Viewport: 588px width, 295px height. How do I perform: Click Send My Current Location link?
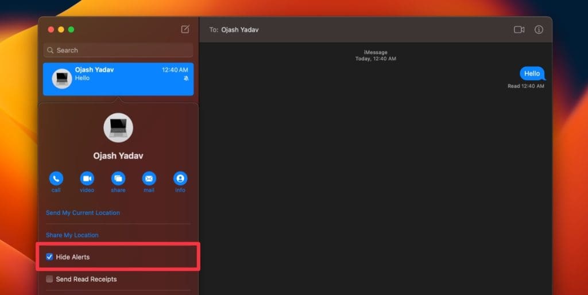pos(83,212)
